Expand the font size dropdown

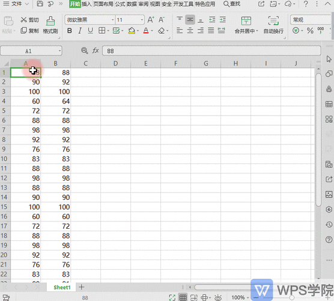(x=142, y=20)
